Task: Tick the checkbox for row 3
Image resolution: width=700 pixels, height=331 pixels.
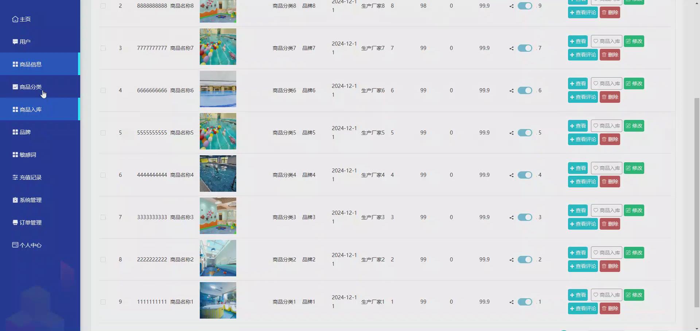Action: [x=103, y=48]
